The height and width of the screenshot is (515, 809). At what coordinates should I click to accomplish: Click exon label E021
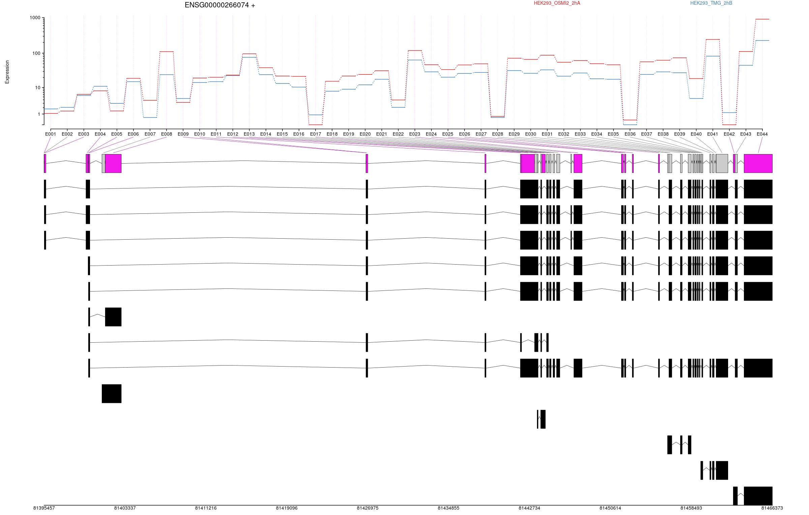pos(382,134)
